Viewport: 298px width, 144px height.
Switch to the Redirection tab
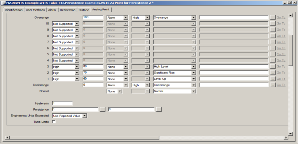pyautogui.click(x=67, y=10)
